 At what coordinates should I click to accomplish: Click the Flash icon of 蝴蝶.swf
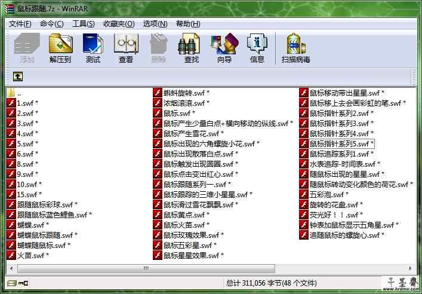coord(11,225)
